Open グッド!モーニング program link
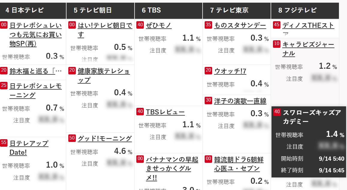 [105, 138]
